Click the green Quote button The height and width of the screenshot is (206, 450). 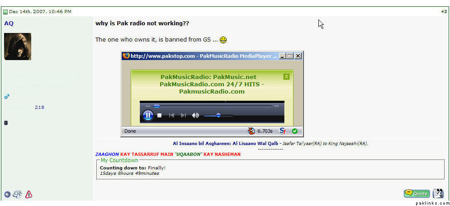(417, 193)
